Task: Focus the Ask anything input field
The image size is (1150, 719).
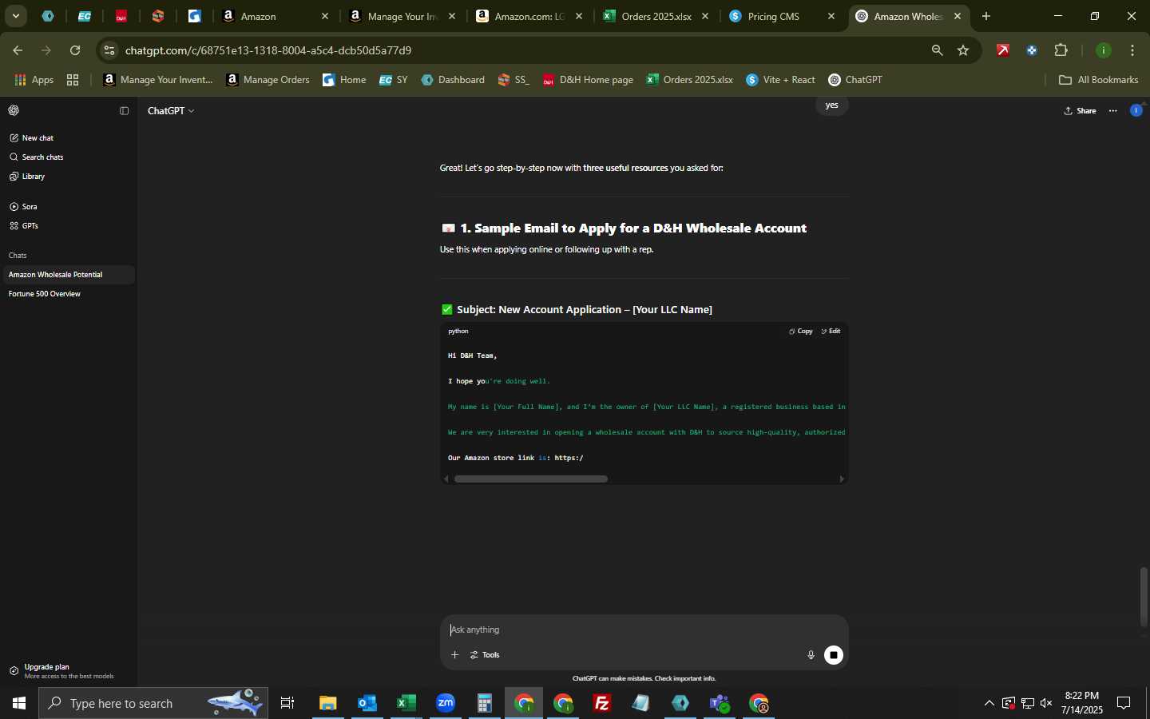Action: point(644,630)
